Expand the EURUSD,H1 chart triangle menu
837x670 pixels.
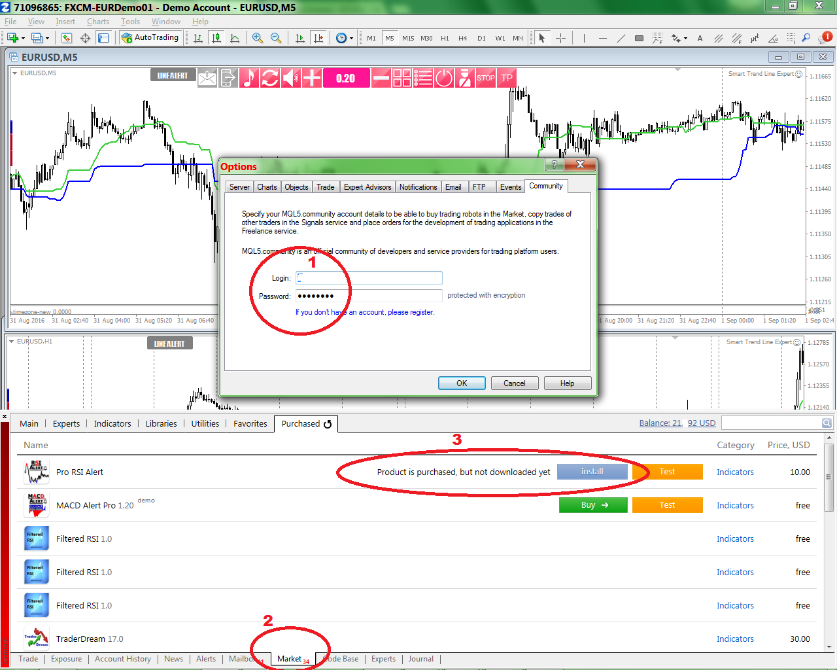coord(11,342)
